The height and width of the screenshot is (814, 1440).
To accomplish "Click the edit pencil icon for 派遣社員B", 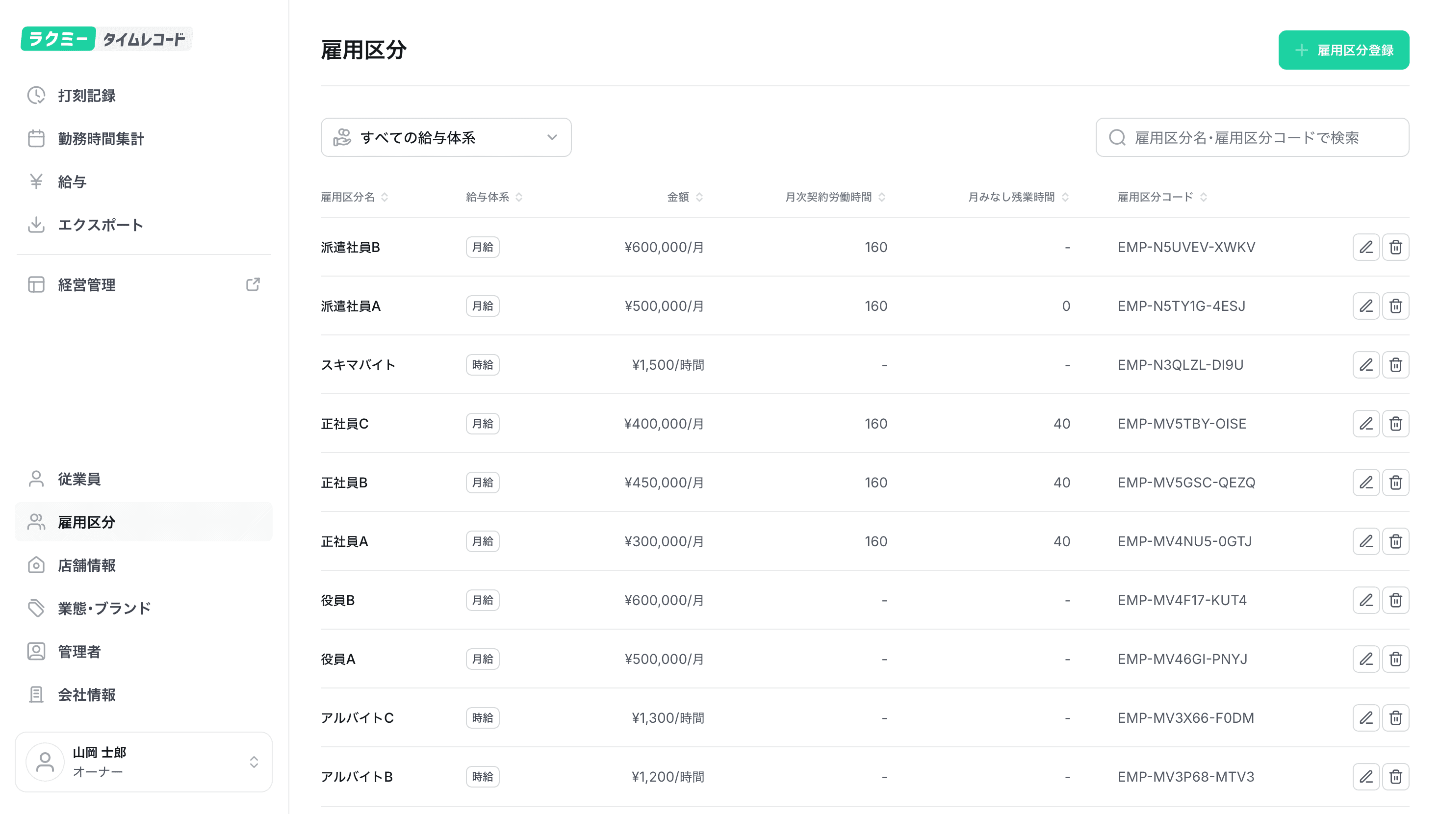I will click(1365, 247).
